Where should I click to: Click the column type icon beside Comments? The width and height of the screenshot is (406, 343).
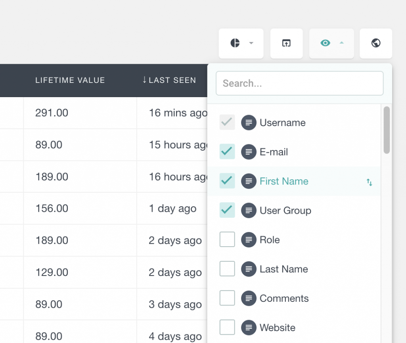249,298
